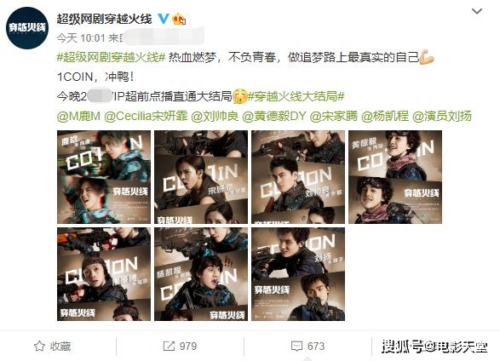Viewport: 500px width, 361px height.
Task: Click the blue verified V badge
Action: point(164,19)
